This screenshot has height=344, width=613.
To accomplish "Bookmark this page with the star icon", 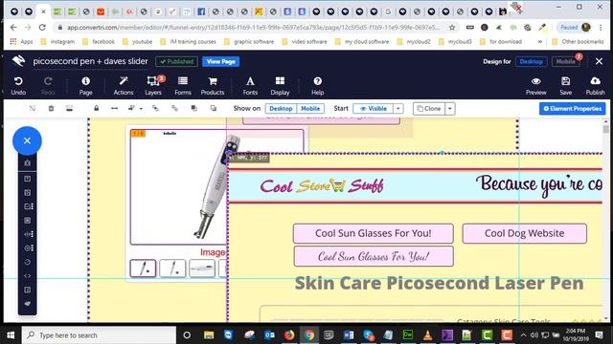I will 452,28.
